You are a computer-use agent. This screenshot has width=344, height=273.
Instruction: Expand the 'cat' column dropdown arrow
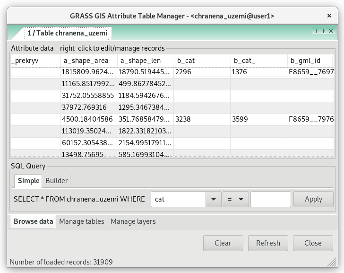tap(213, 199)
